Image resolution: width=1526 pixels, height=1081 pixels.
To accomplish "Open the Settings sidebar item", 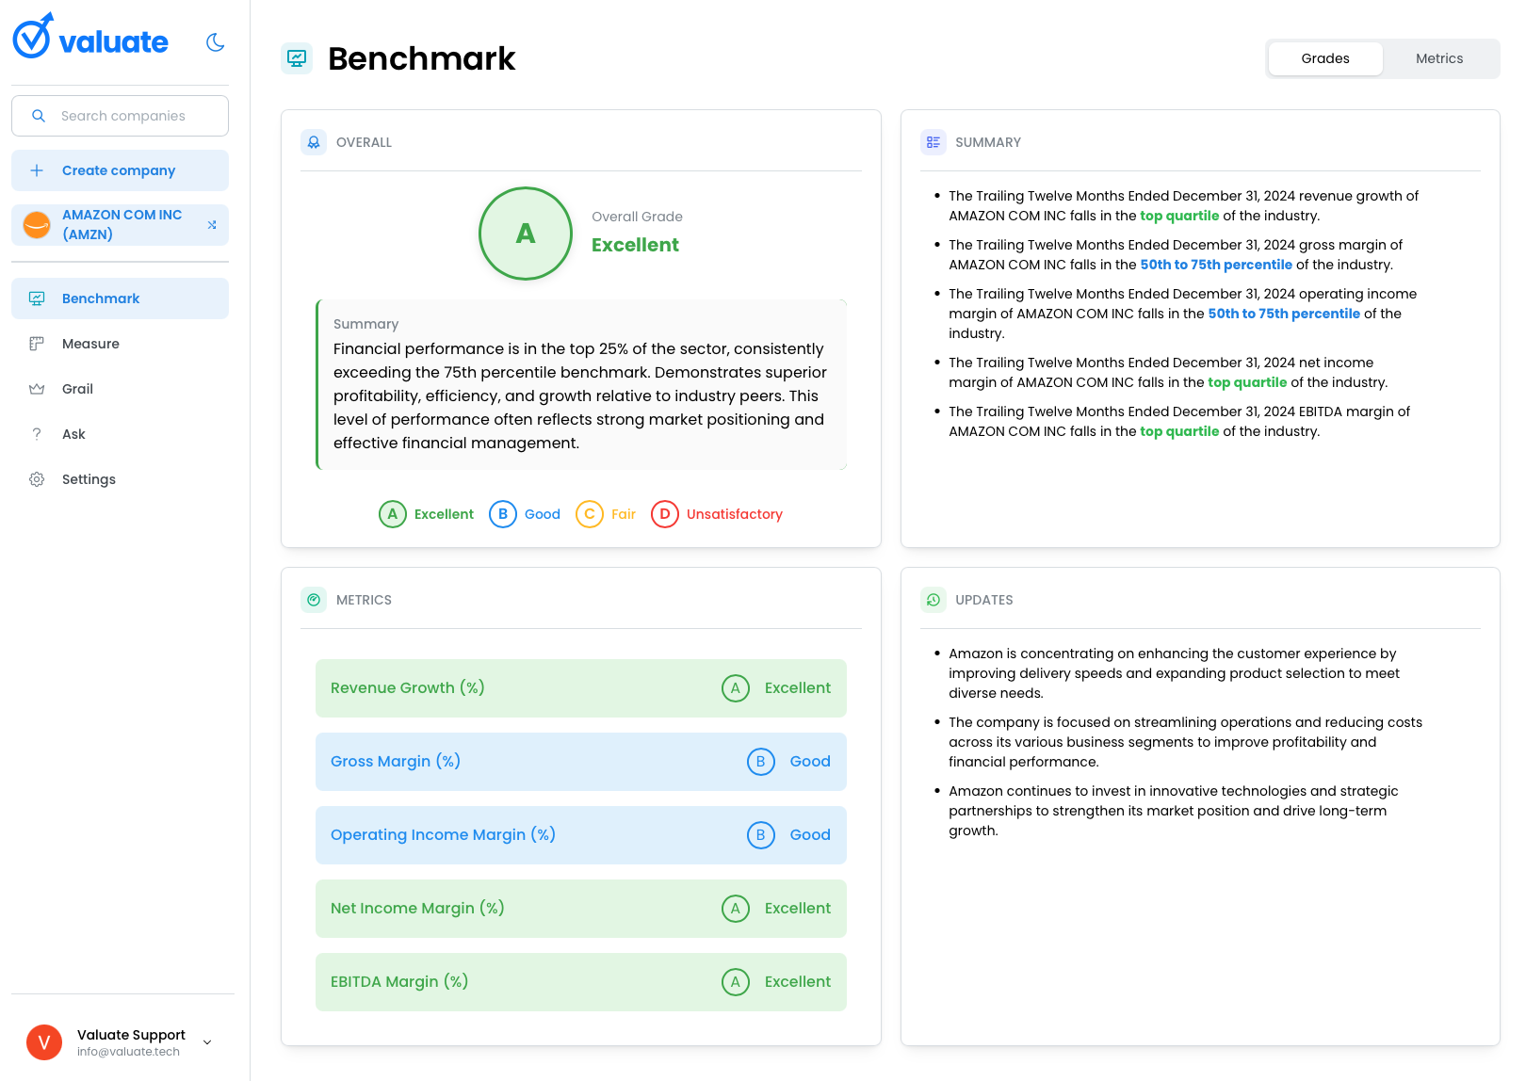I will (120, 479).
